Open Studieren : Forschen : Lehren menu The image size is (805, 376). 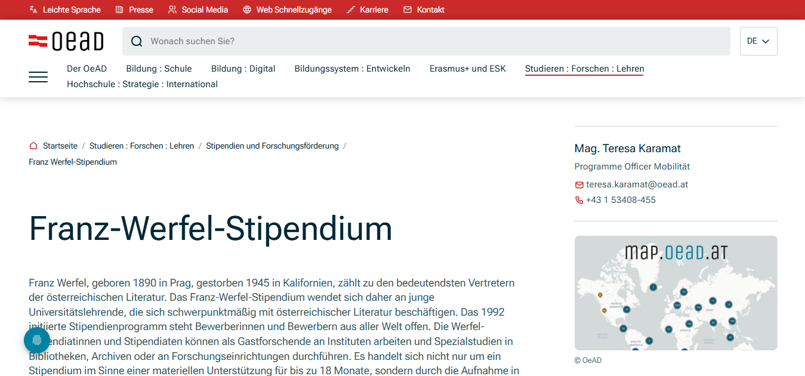click(585, 69)
